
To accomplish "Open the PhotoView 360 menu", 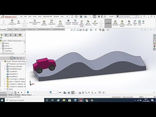I will [47, 17].
